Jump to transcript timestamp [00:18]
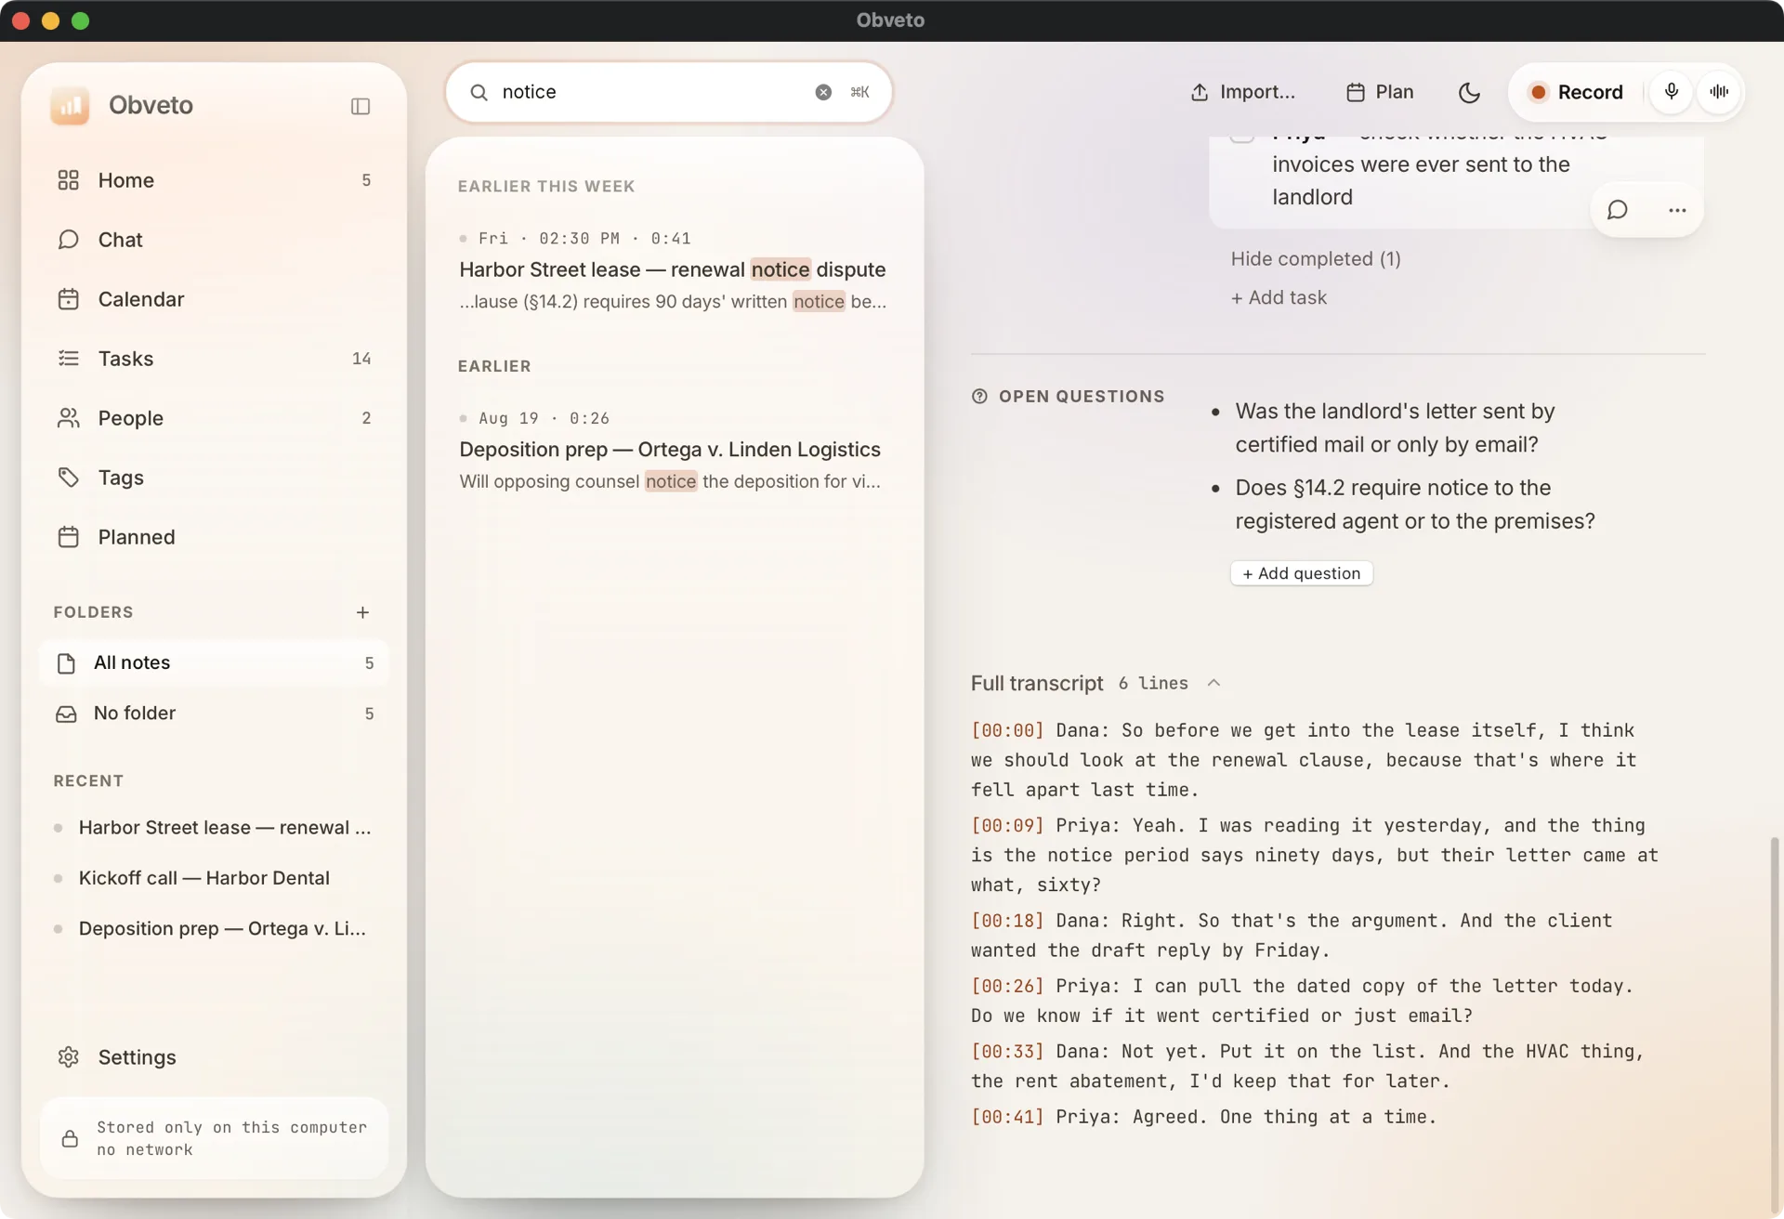Screen dimensions: 1784x1219 (x=1007, y=921)
